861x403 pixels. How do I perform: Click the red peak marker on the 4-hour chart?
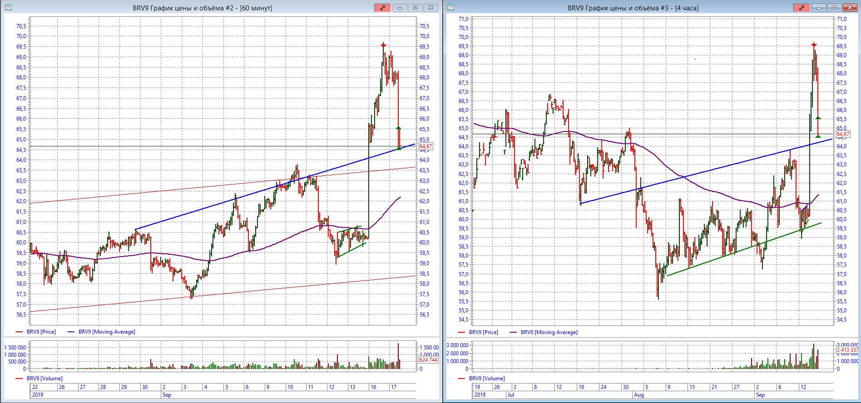[814, 45]
